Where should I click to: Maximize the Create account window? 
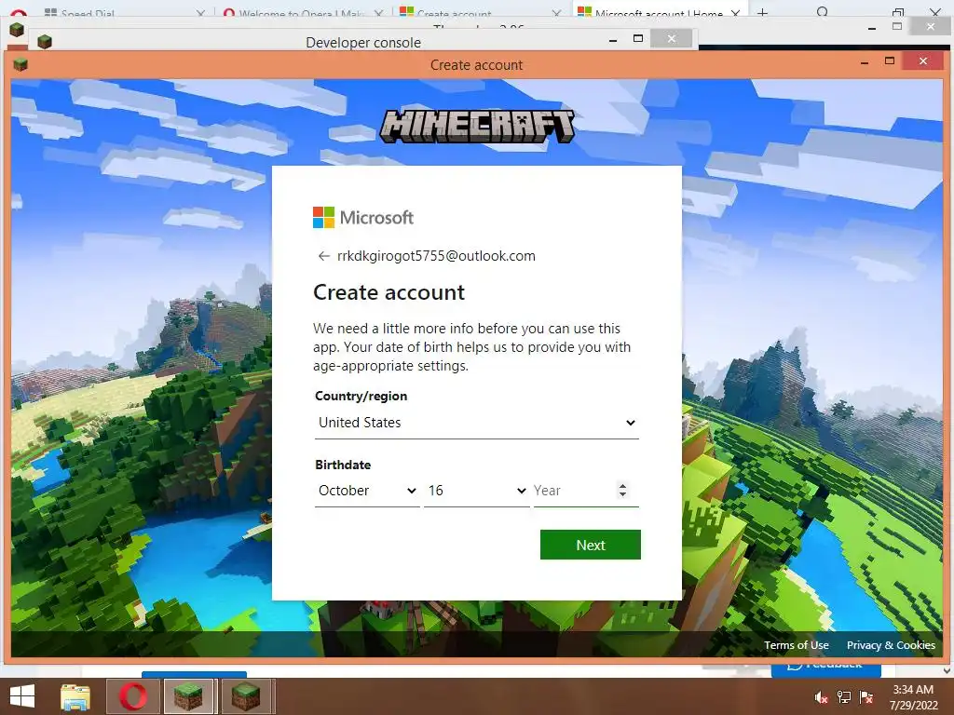point(890,61)
